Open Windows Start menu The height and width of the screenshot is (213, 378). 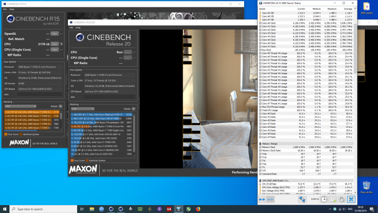(5, 209)
